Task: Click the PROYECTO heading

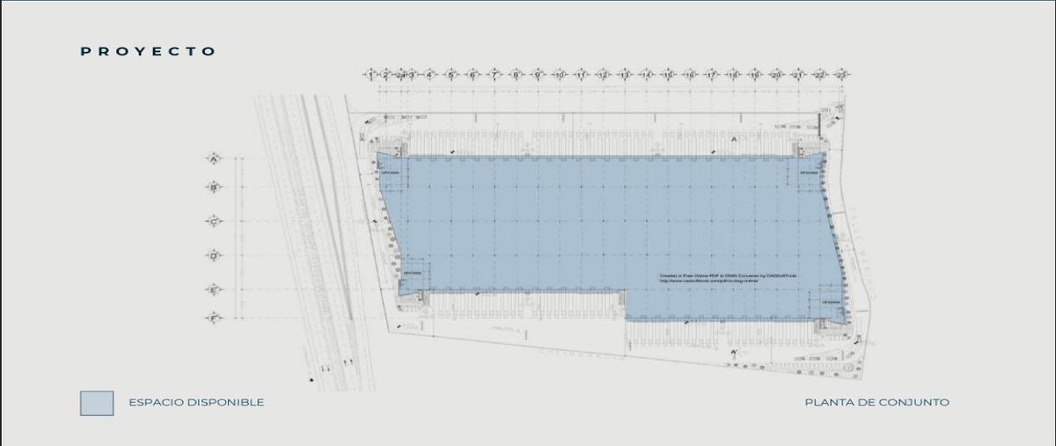Action: pos(148,52)
